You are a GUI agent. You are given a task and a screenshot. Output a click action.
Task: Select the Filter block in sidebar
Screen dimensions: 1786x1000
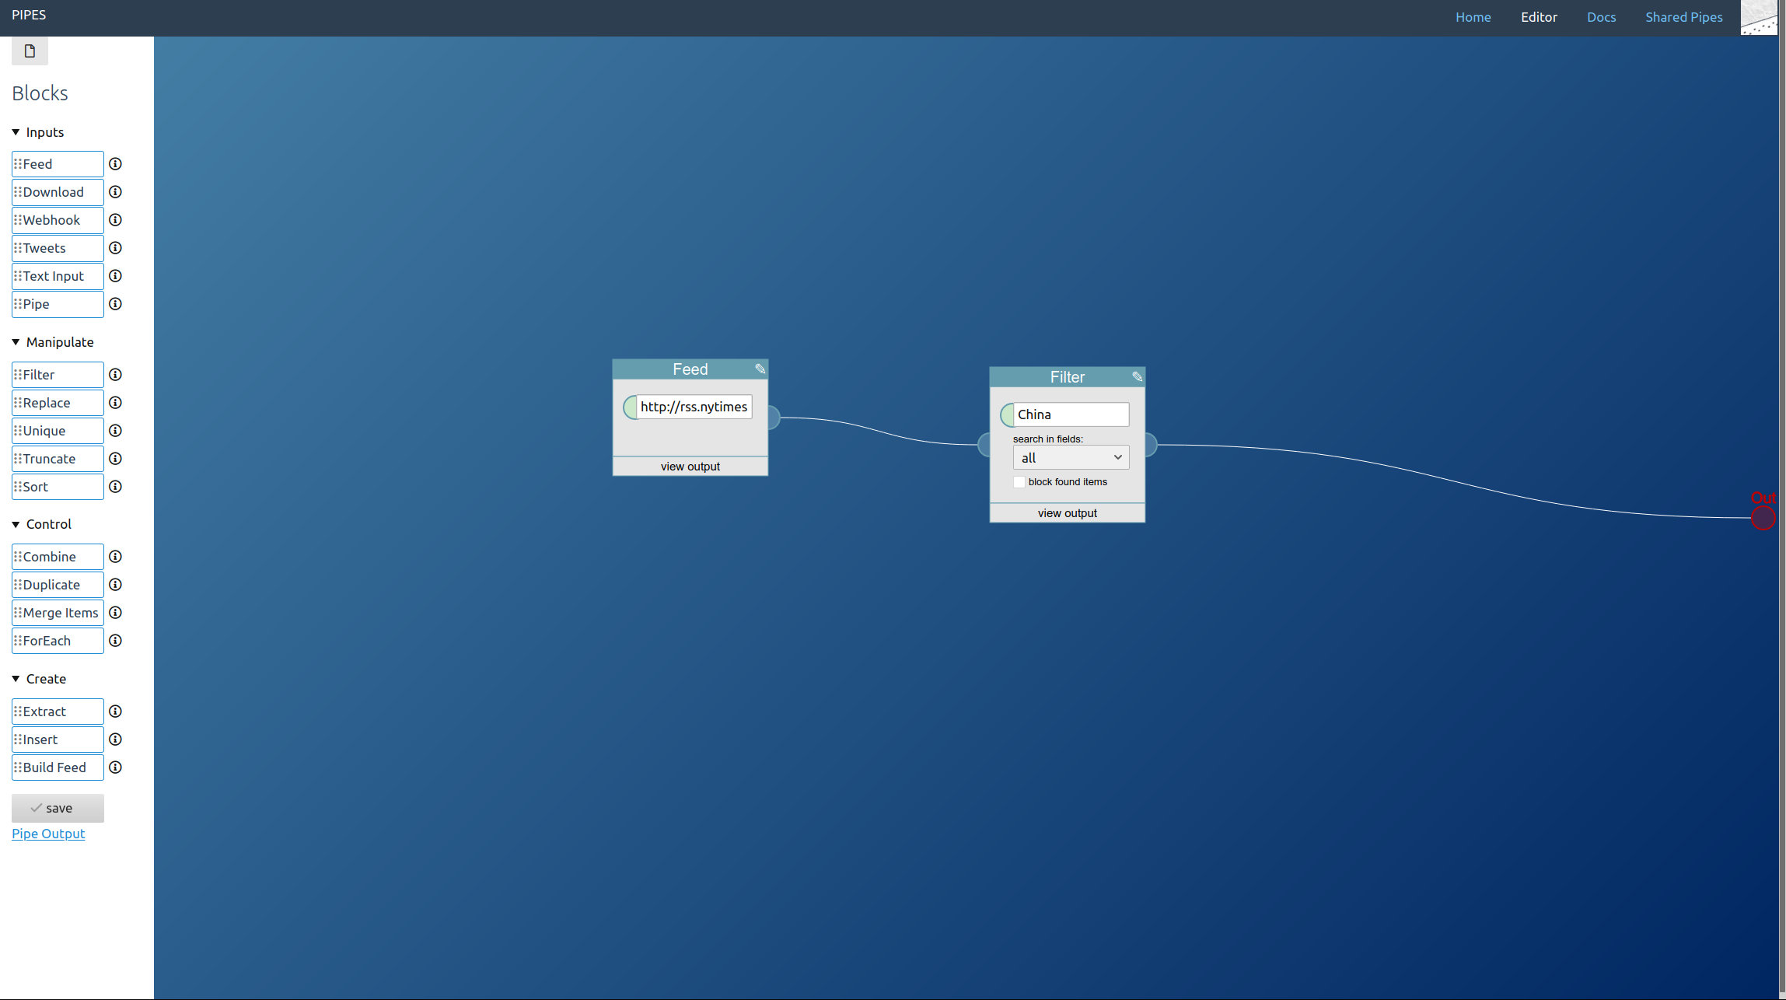point(58,375)
